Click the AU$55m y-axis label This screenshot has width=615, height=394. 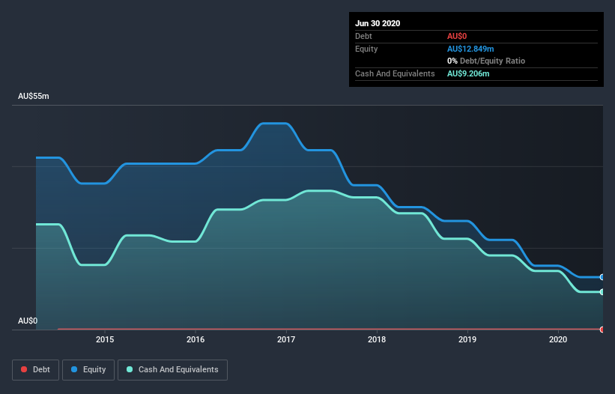(x=34, y=96)
